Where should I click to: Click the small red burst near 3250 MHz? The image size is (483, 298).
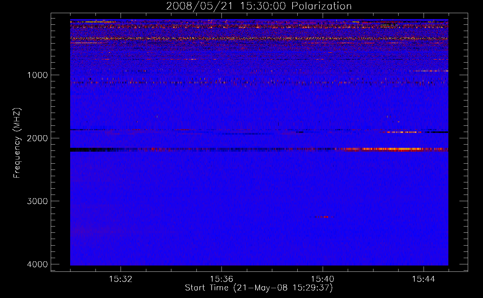(322, 217)
